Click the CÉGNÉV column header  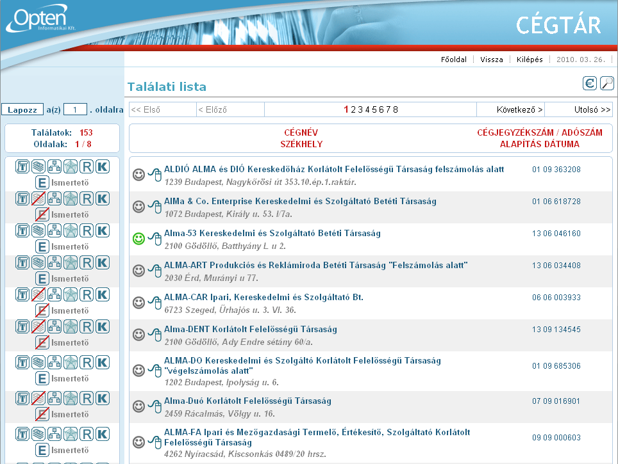pos(301,132)
